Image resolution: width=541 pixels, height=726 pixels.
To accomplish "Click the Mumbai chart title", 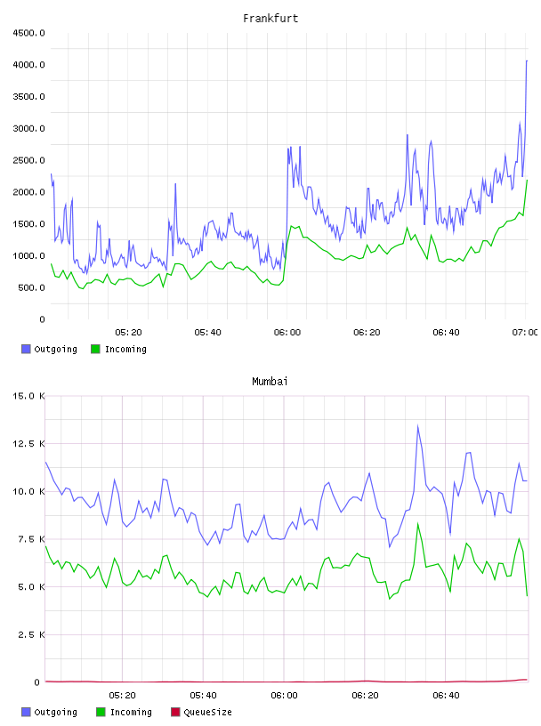I will tap(270, 382).
